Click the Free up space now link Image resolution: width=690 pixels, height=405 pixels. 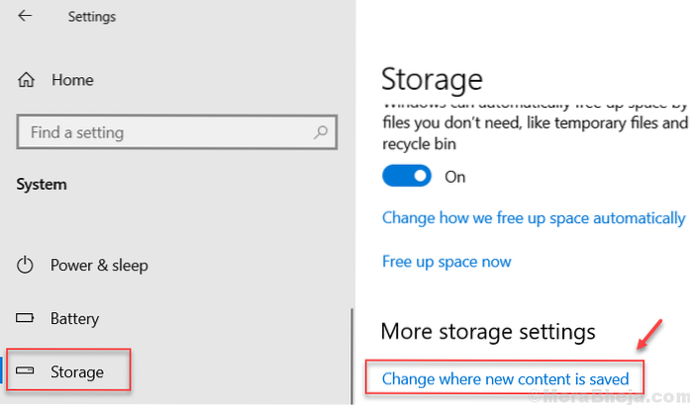(446, 261)
